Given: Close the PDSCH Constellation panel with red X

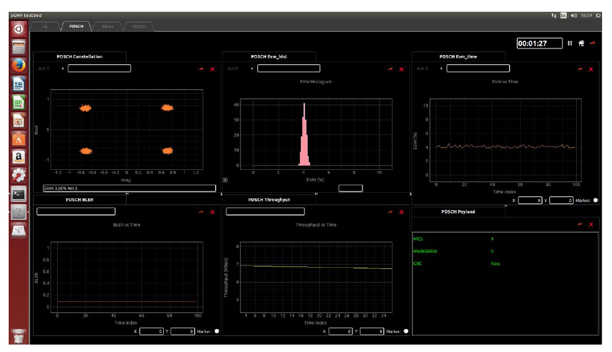Looking at the screenshot, I should (212, 69).
